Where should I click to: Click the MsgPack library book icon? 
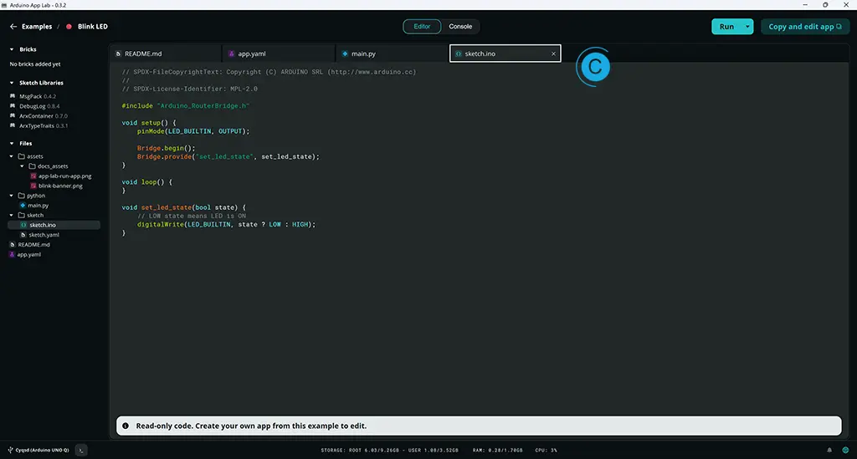[x=13, y=96]
